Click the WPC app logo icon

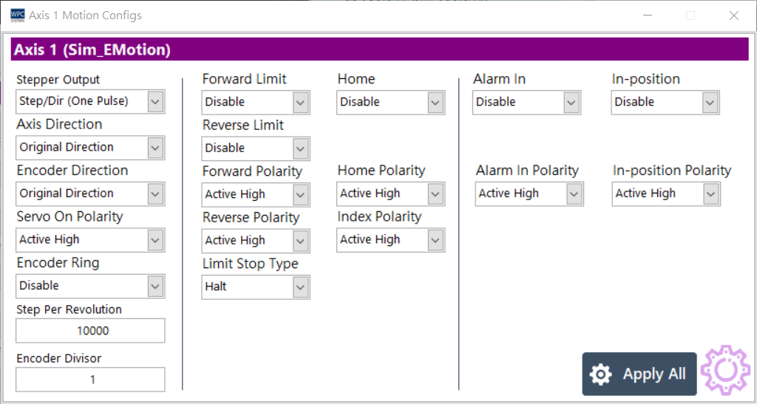point(17,16)
